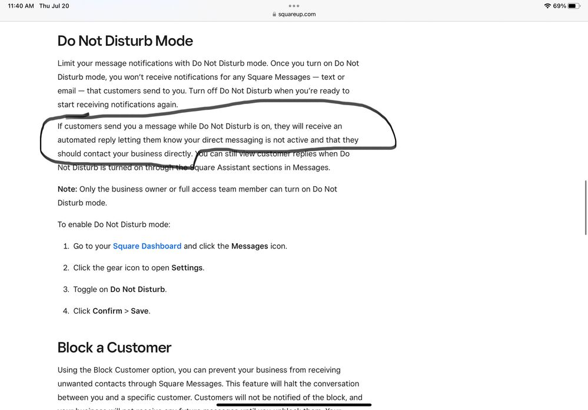Click bold Do Not Disturb in step 3
This screenshot has height=410, width=588.
click(x=138, y=290)
